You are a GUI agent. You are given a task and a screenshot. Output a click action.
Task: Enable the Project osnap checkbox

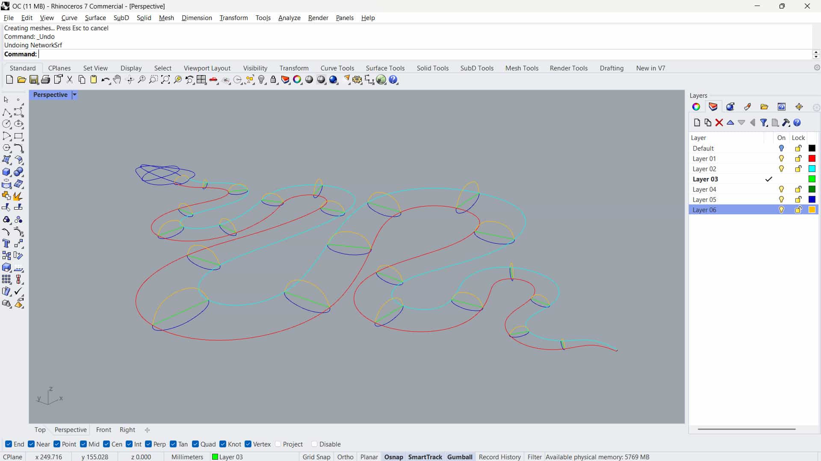click(x=278, y=444)
